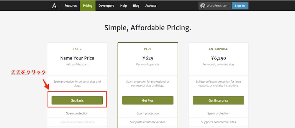Click the Akismet A logo icon
The image size is (295, 128).
(x=54, y=6)
